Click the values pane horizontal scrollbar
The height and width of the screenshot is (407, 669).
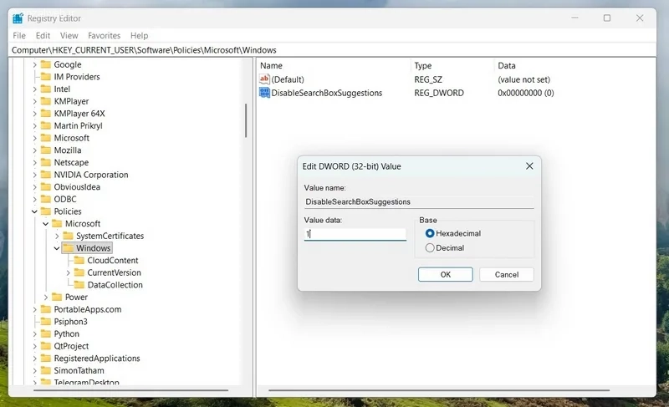click(439, 390)
